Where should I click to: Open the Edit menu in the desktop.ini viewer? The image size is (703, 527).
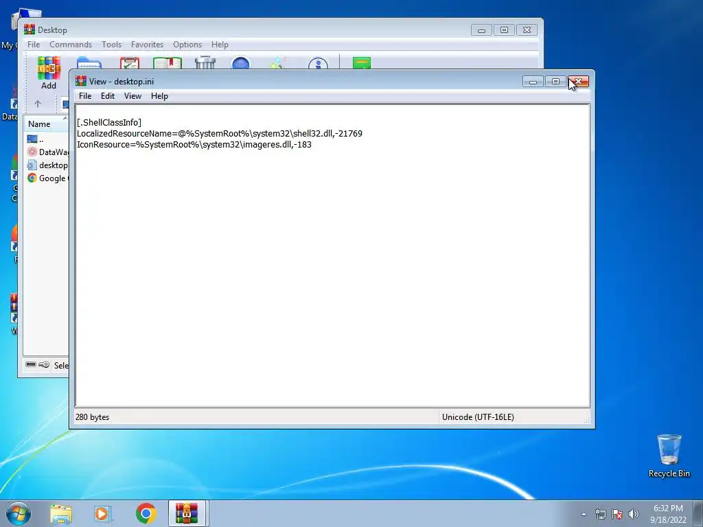point(108,96)
